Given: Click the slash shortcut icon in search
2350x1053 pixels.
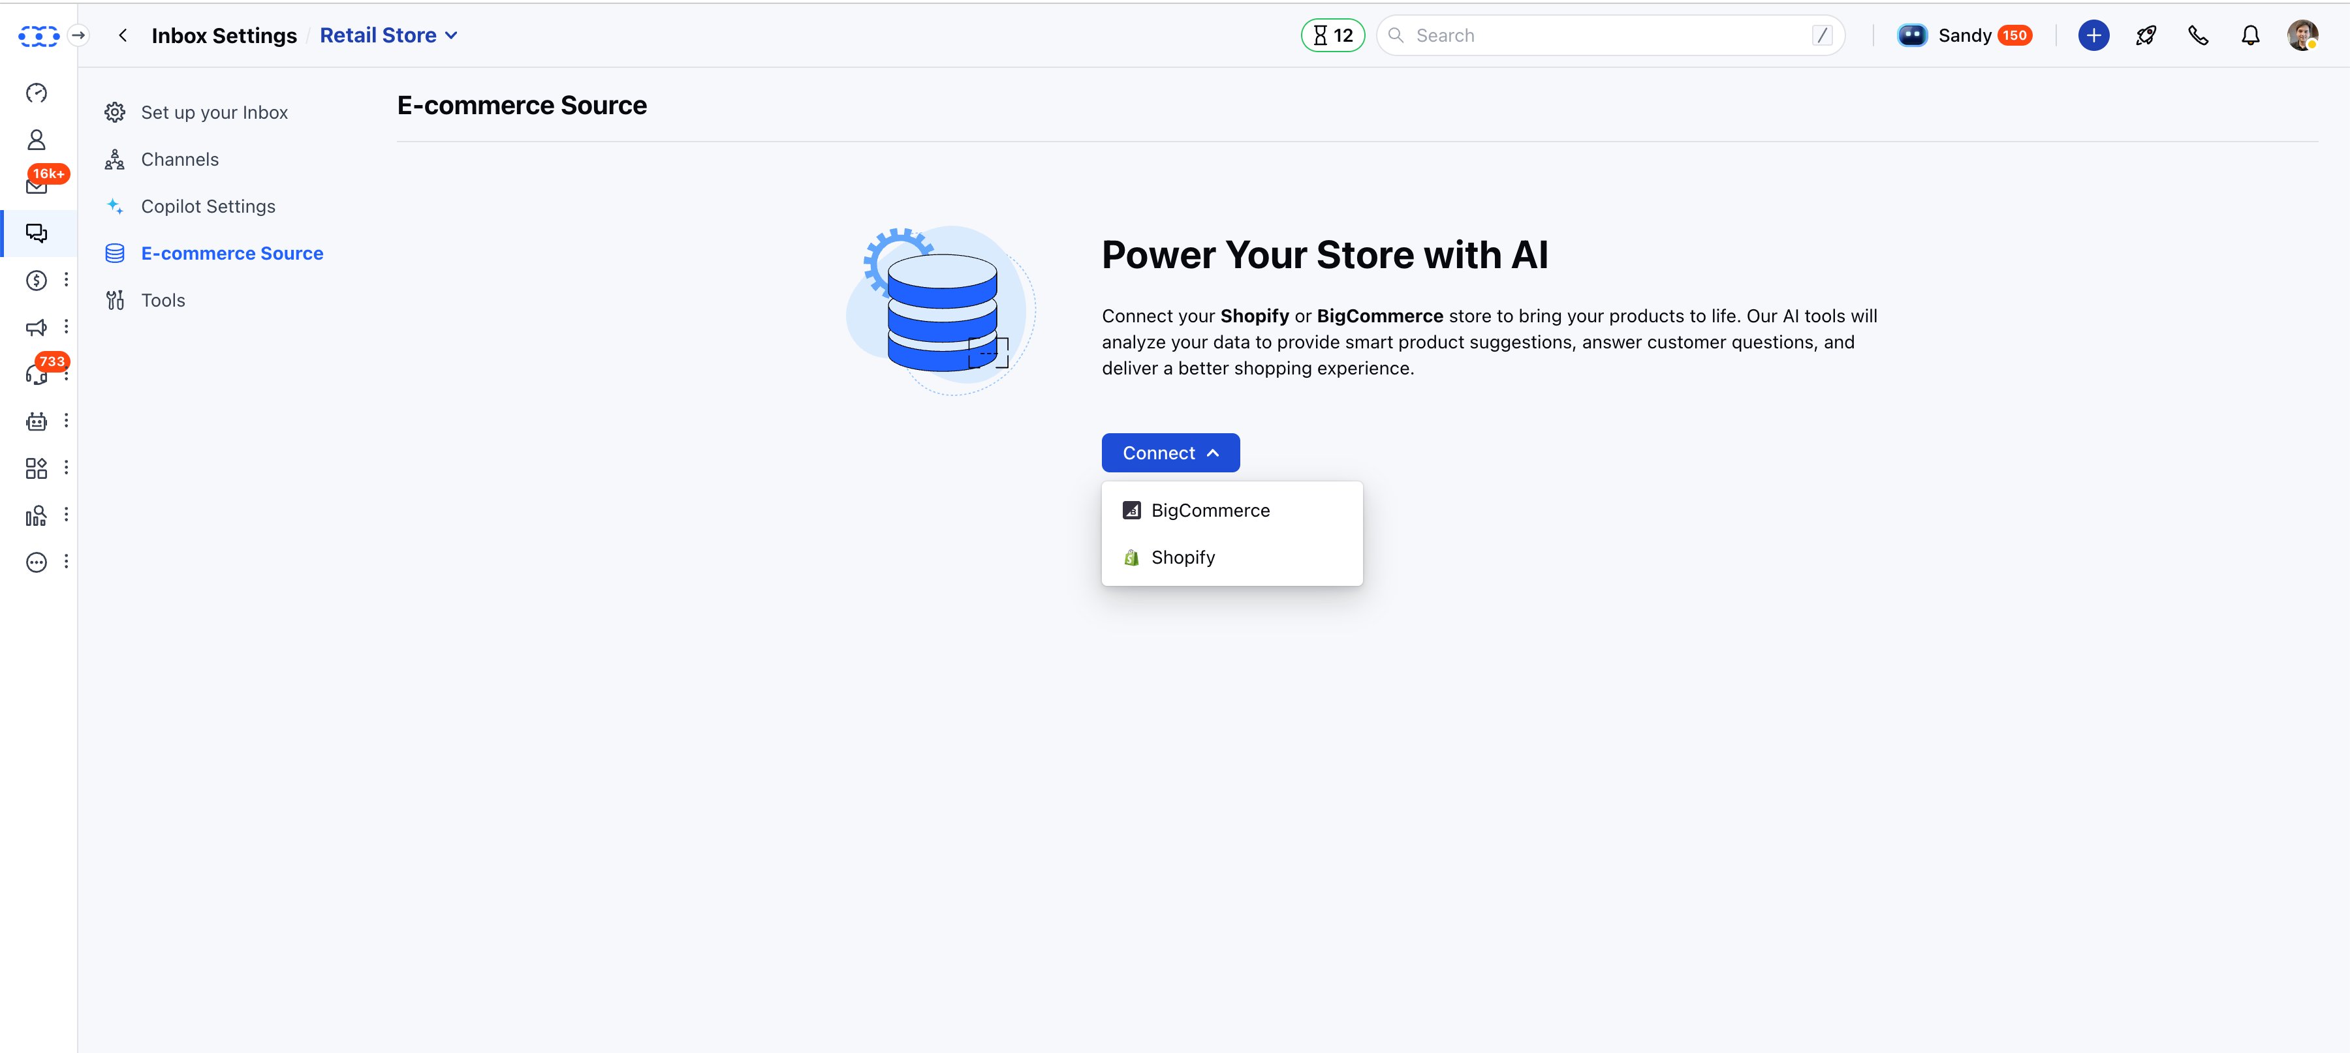Looking at the screenshot, I should (1822, 35).
